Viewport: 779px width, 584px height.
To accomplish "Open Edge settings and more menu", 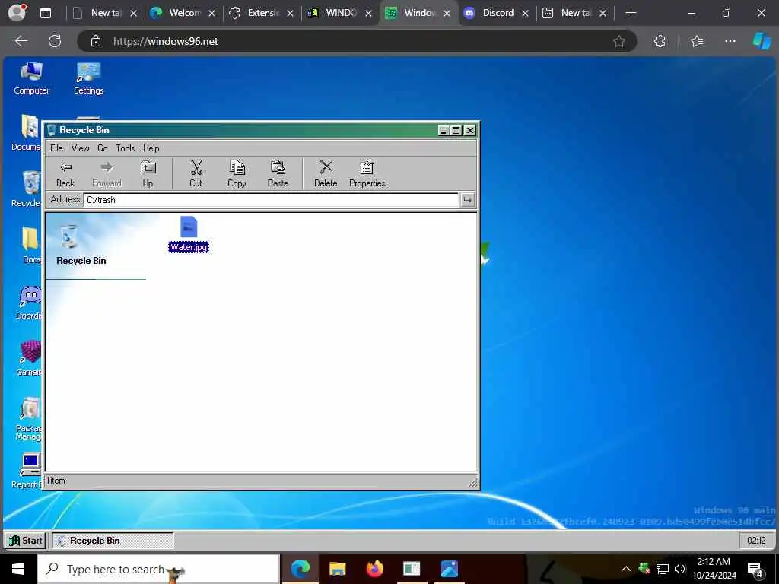I will click(730, 41).
